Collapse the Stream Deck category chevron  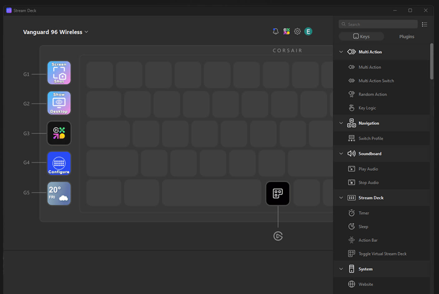(341, 198)
